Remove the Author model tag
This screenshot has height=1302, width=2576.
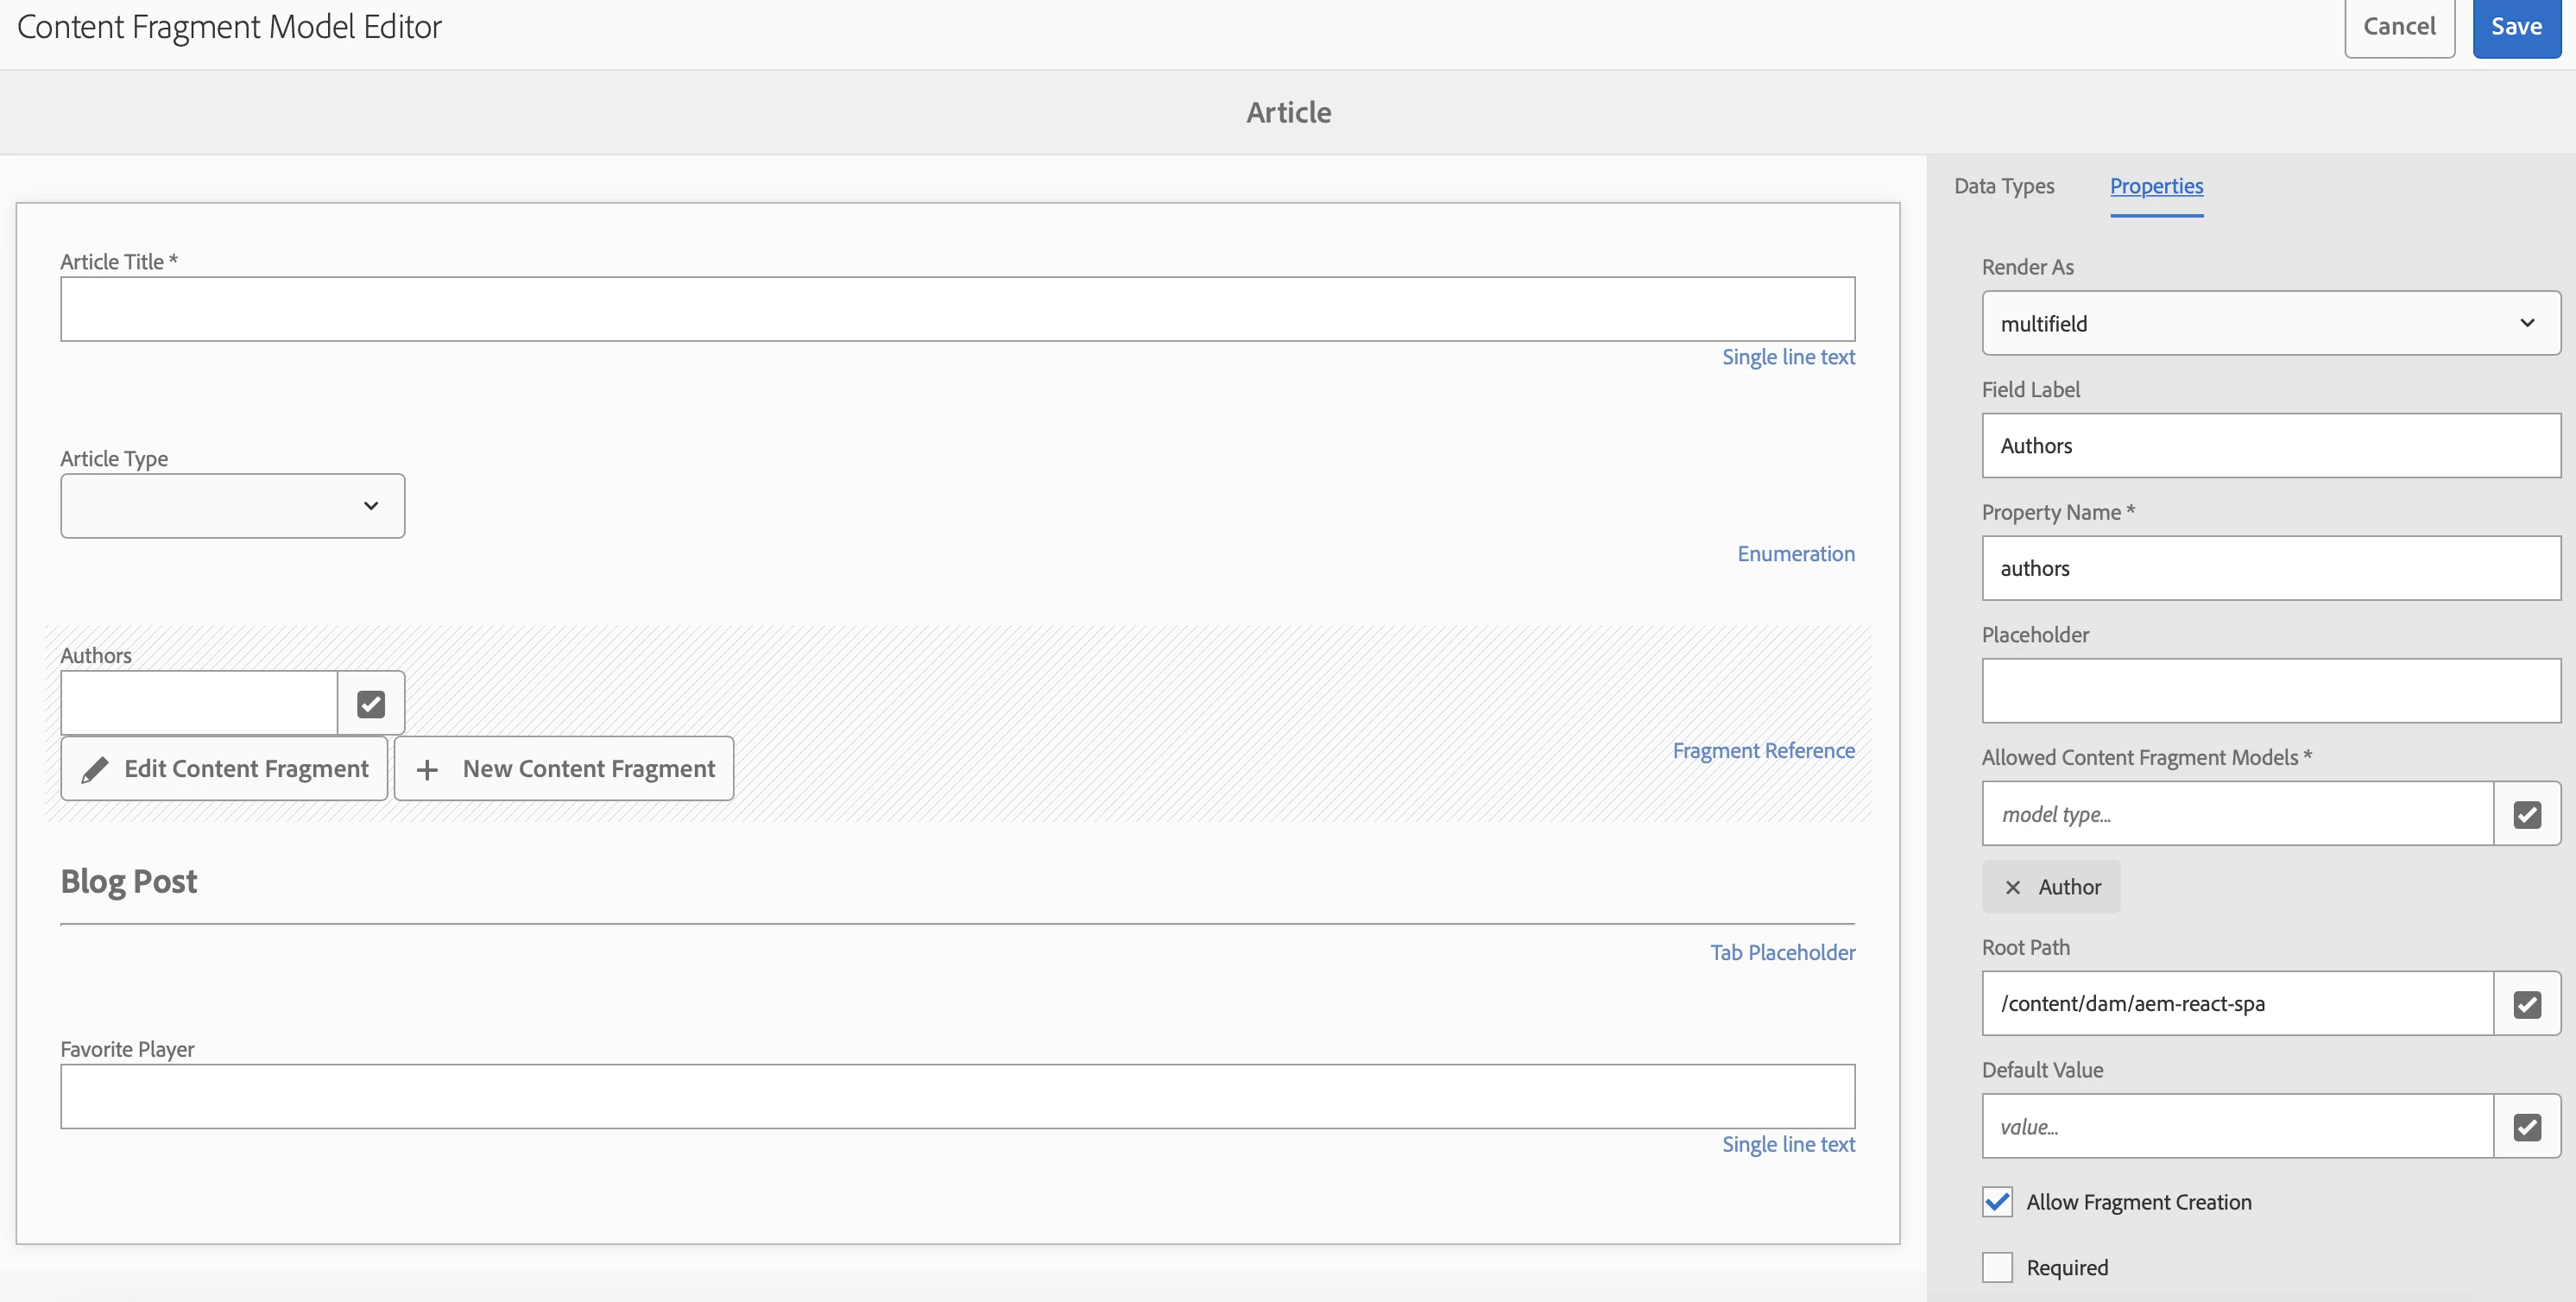click(2012, 887)
